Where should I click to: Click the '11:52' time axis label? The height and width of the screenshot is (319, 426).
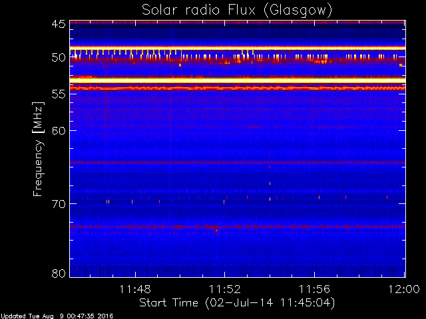pyautogui.click(x=225, y=289)
